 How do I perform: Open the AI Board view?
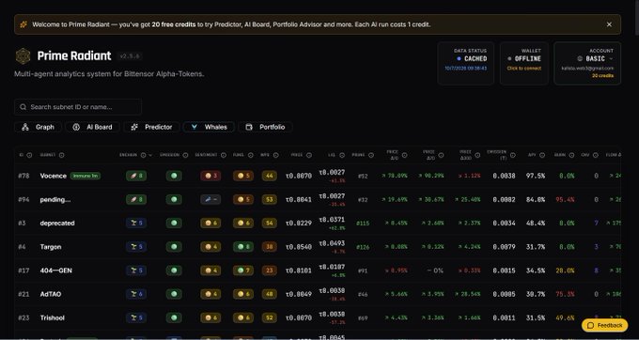pos(92,127)
